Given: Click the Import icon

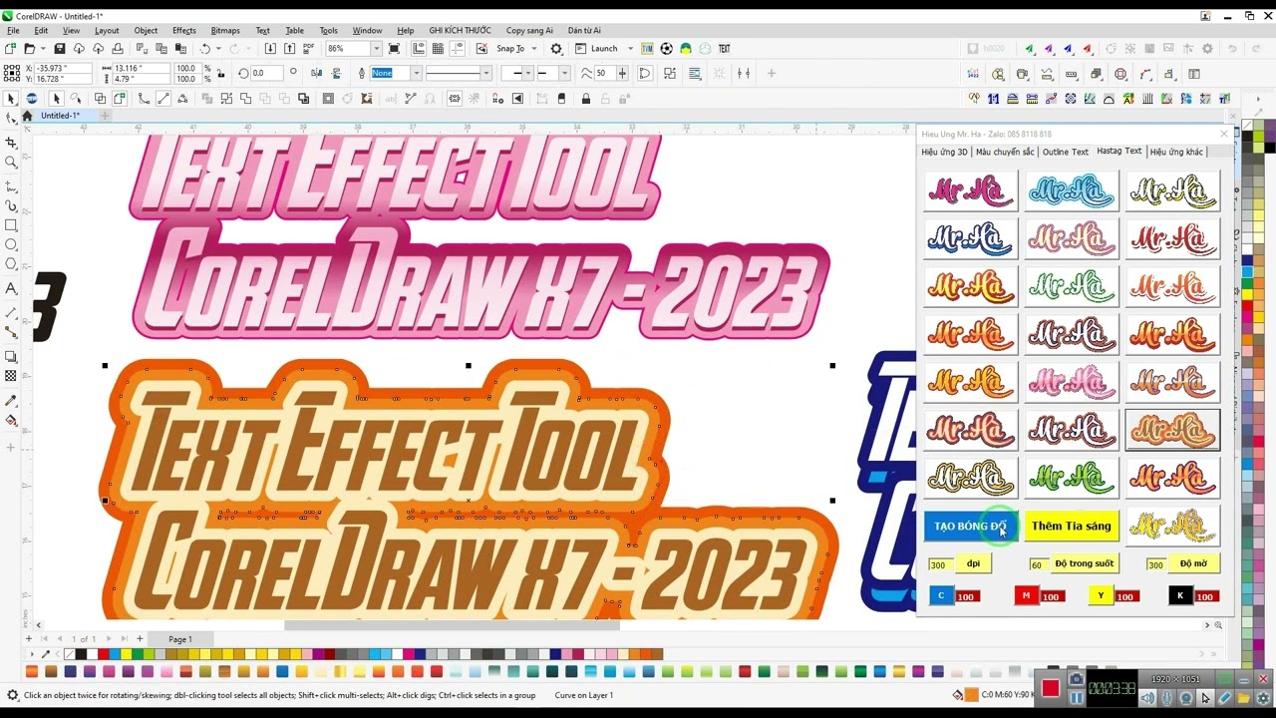Looking at the screenshot, I should pyautogui.click(x=270, y=49).
